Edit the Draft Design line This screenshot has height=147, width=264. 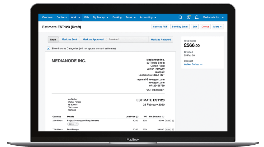(168, 129)
